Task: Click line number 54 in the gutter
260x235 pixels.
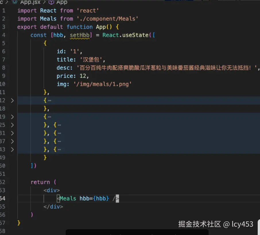Action: pyautogui.click(x=3, y=198)
